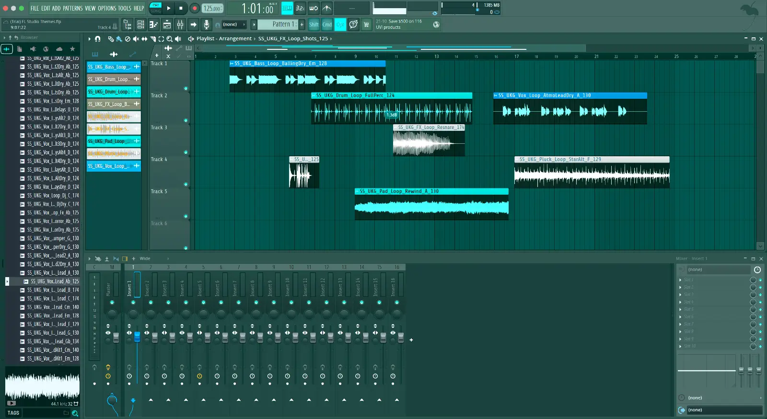Select the slip tool in the playlist toolbar
The height and width of the screenshot is (419, 767).
point(144,39)
